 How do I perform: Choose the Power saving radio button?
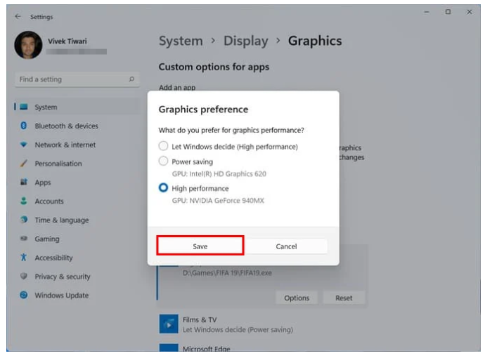click(163, 161)
